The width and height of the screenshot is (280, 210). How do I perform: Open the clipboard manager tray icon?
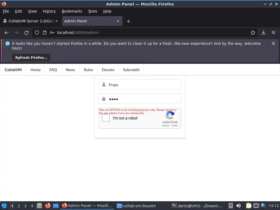tap(248, 206)
